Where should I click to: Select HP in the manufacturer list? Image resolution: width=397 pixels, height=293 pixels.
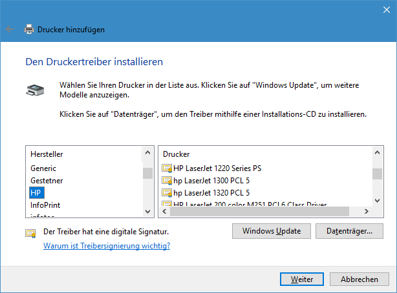point(37,192)
